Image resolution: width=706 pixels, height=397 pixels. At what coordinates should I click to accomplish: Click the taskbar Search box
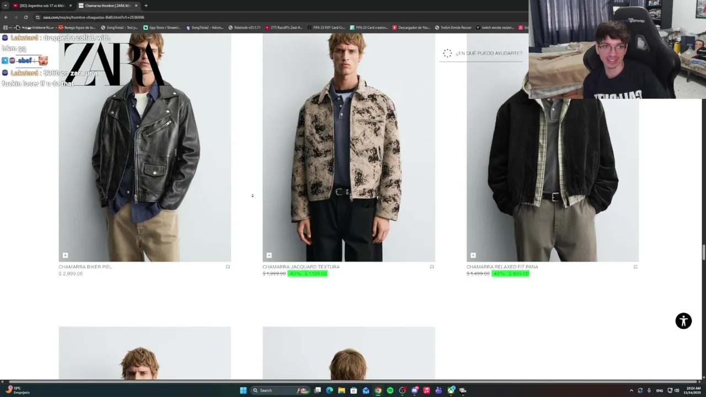coord(280,390)
